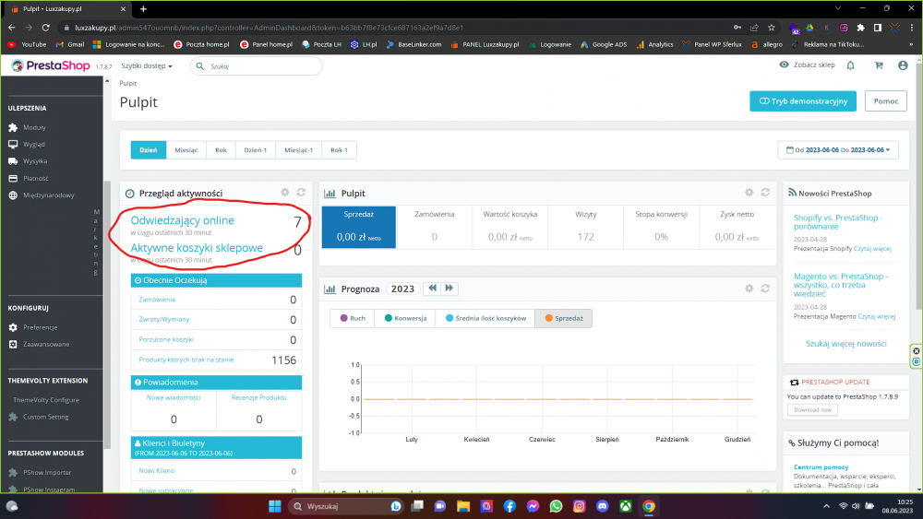Open Szukaj więcej nowości link
Viewport: 923px width, 519px height.
845,344
